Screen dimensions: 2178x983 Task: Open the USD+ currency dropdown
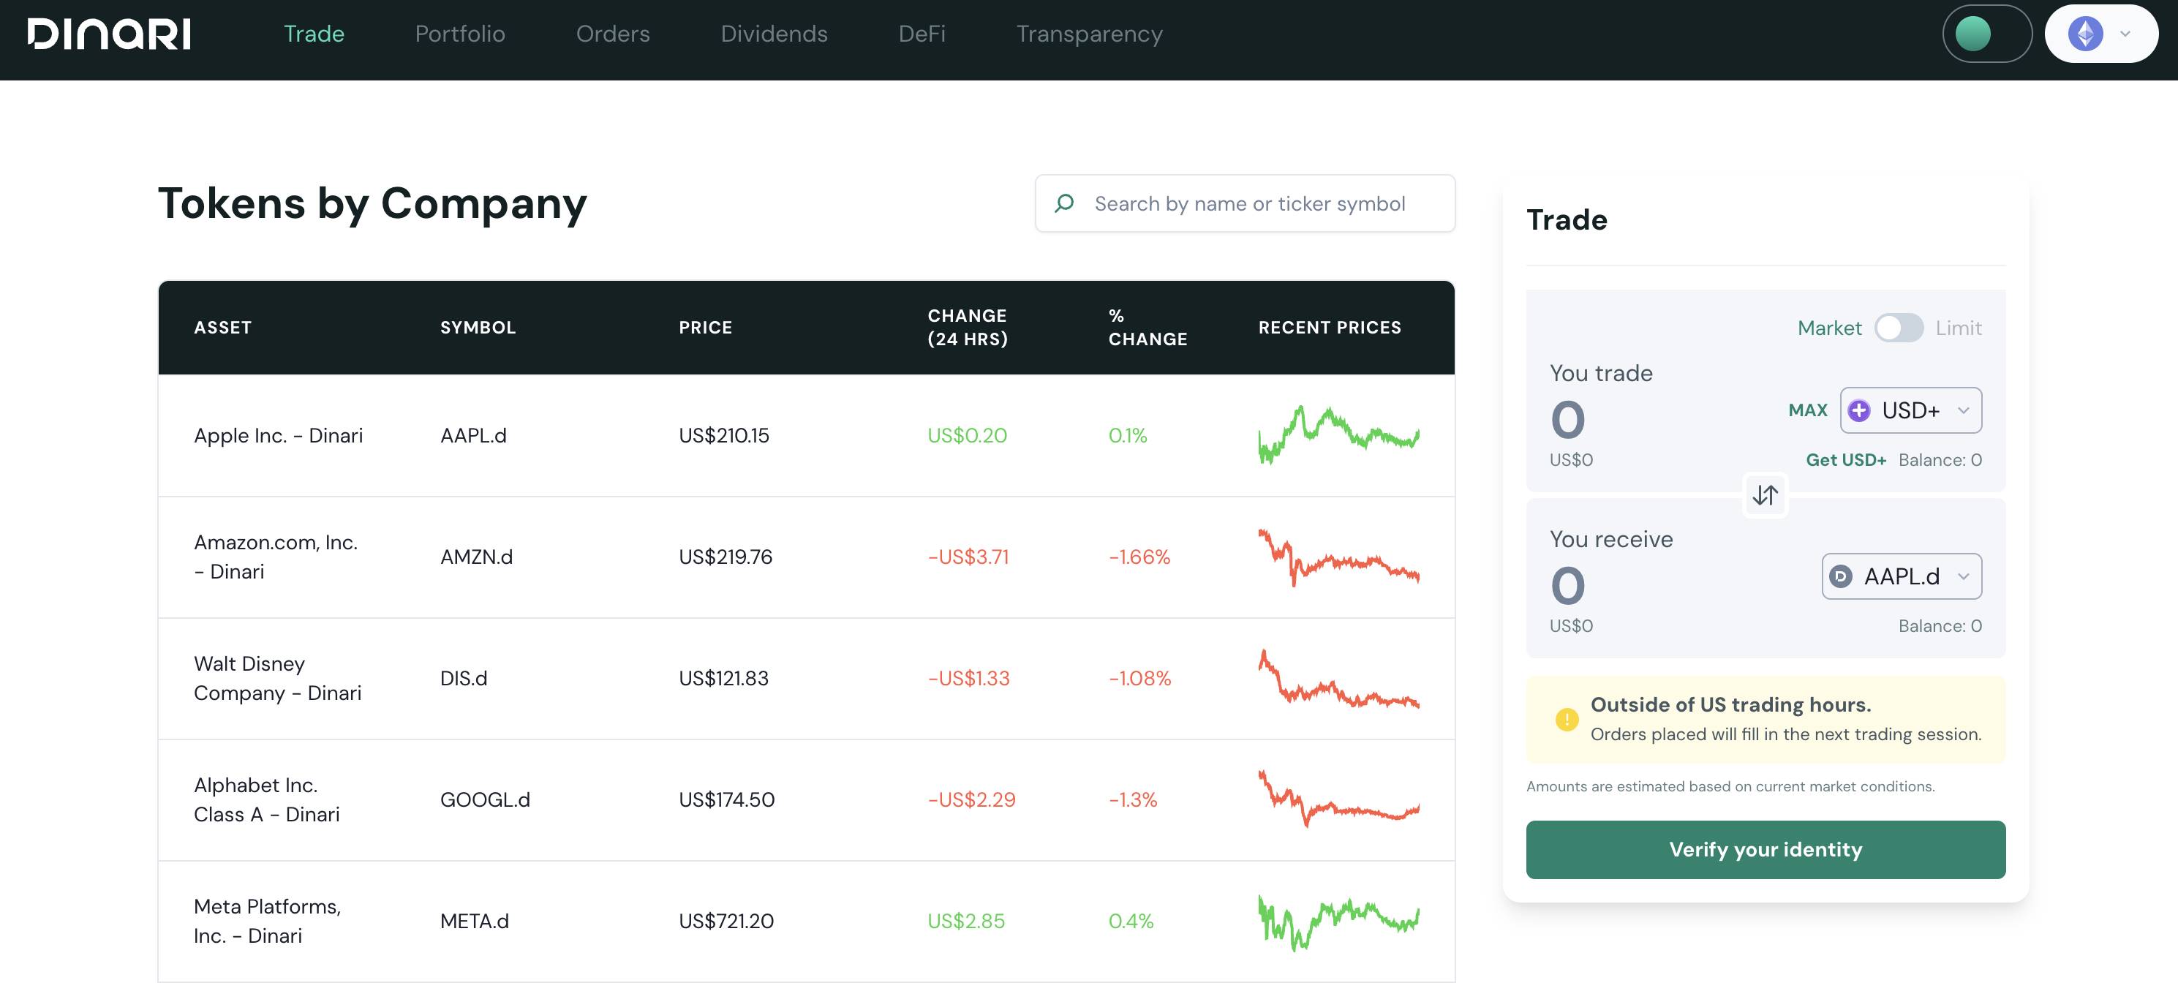tap(1910, 410)
